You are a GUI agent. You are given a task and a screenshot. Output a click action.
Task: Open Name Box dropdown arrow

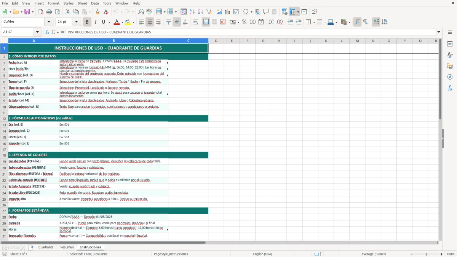(37, 32)
